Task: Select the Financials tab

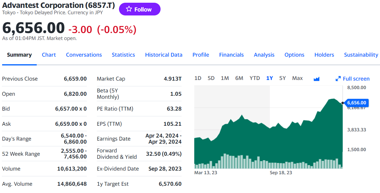Action: tap(231, 55)
